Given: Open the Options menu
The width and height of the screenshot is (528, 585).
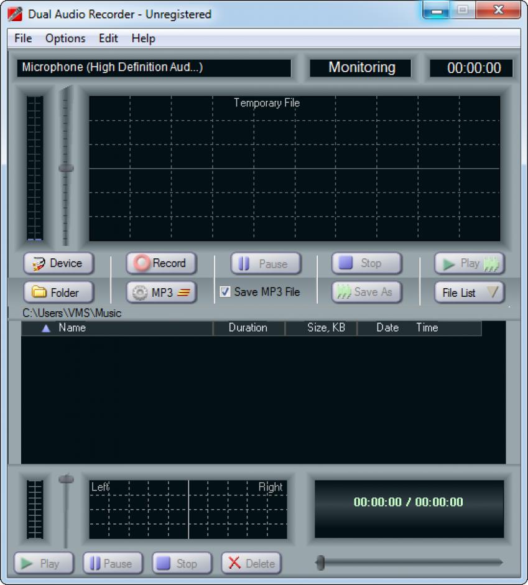Looking at the screenshot, I should (x=65, y=39).
